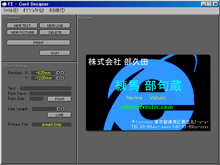Open the ファイル(F) menu

pyautogui.click(x=11, y=10)
